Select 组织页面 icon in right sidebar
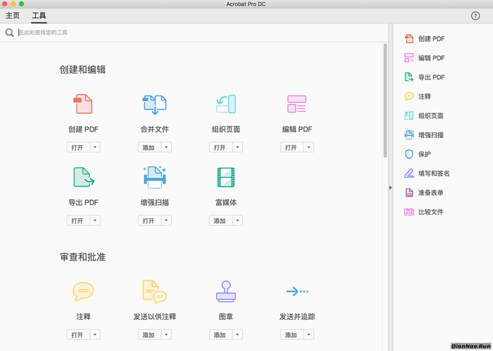493x351 pixels. coord(409,116)
